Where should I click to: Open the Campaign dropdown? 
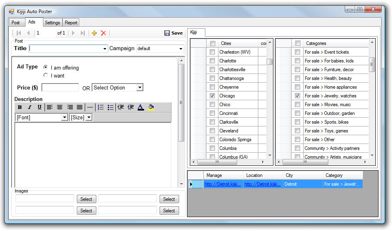pyautogui.click(x=181, y=49)
